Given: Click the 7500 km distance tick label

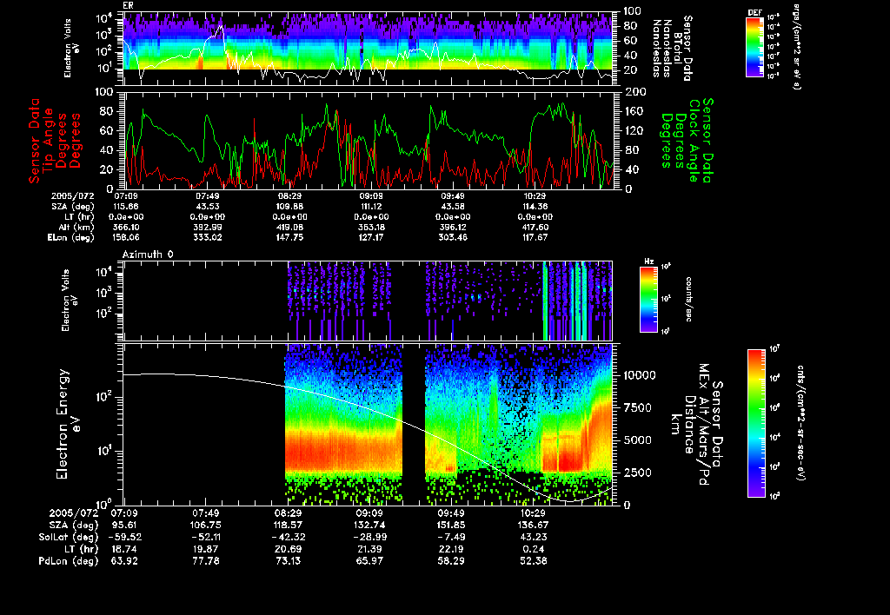Looking at the screenshot, I should [x=636, y=408].
